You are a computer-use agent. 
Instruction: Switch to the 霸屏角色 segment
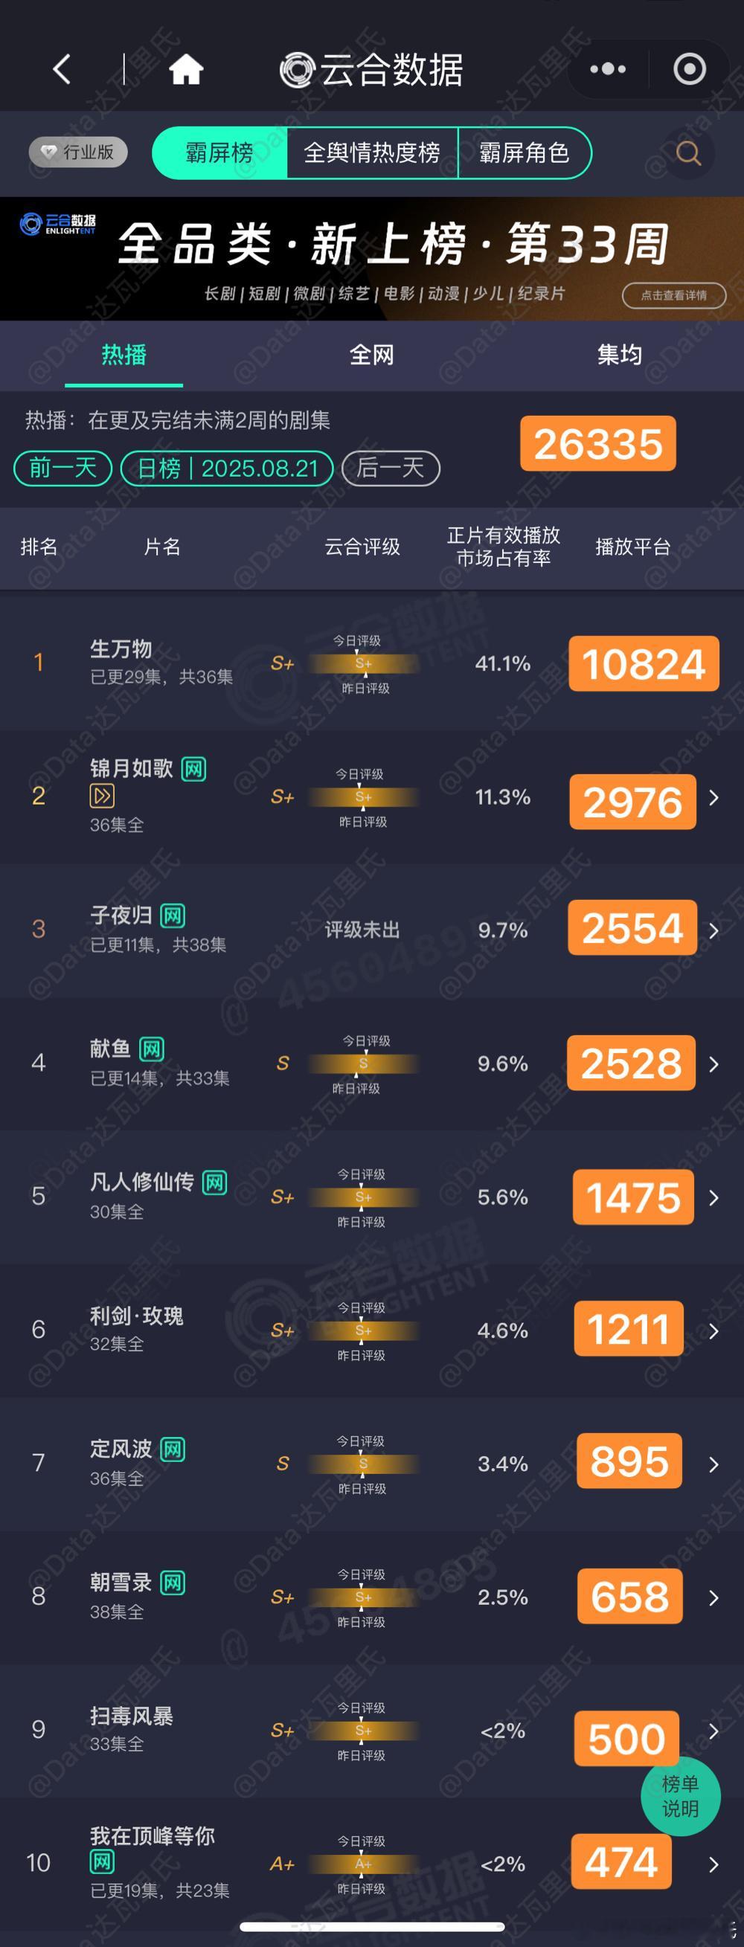click(x=524, y=152)
